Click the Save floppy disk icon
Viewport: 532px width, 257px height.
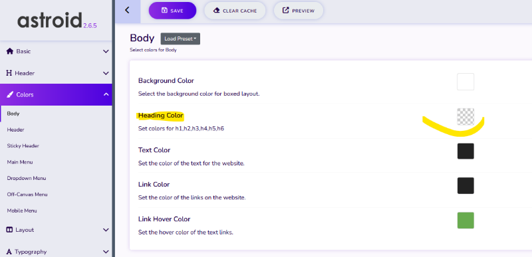(164, 11)
